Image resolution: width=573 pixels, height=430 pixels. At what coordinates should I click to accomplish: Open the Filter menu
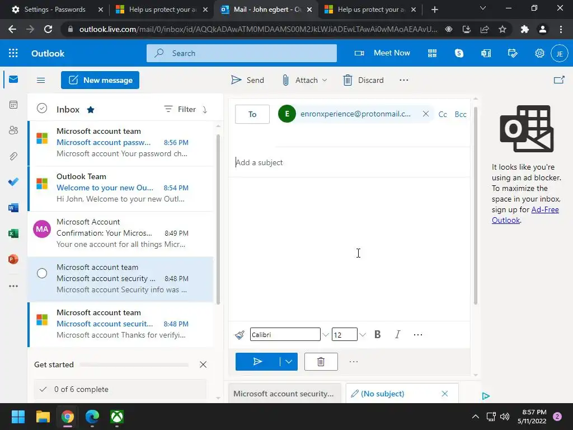[180, 109]
